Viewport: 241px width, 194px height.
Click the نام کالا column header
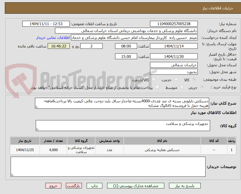162,141
